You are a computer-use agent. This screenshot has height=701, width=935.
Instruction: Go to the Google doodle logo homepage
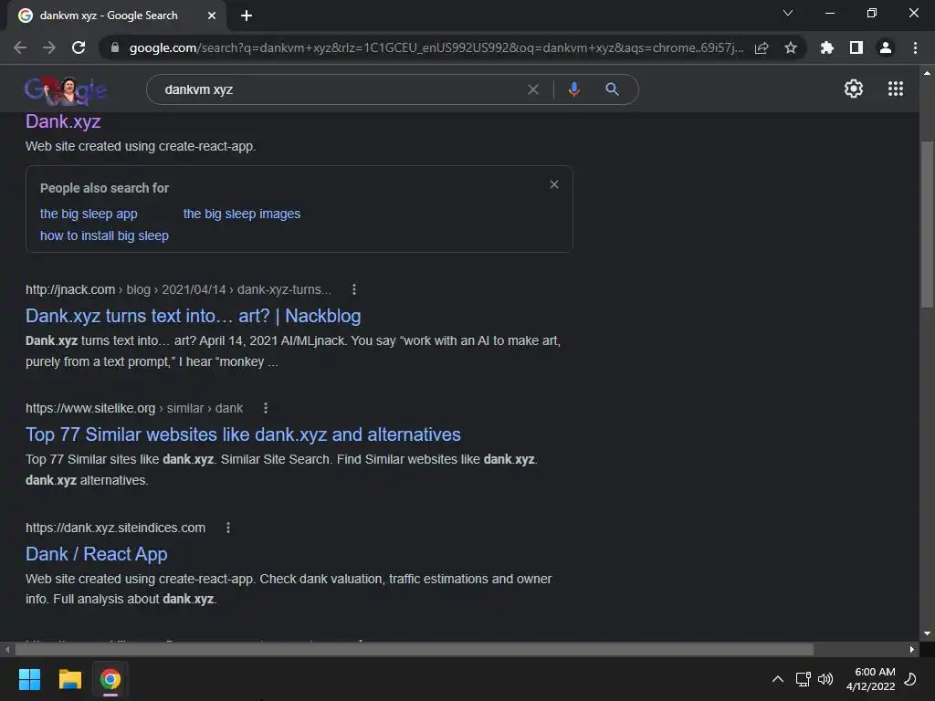tap(66, 90)
